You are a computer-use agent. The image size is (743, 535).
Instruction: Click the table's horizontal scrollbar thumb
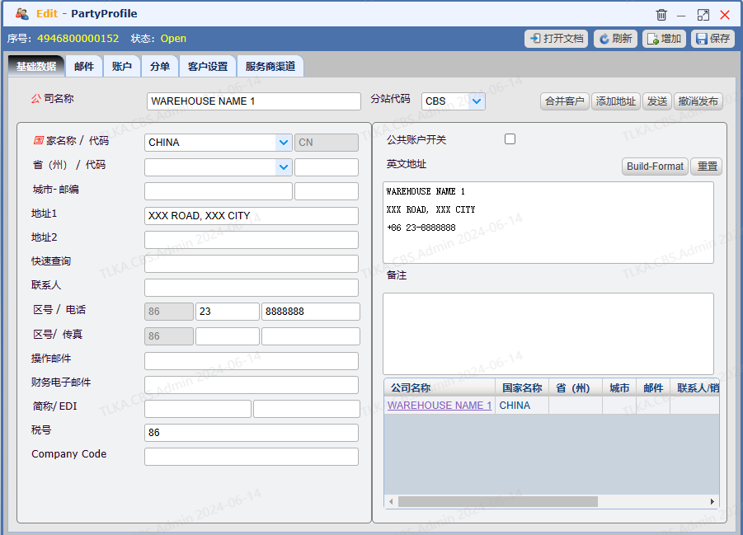click(497, 501)
